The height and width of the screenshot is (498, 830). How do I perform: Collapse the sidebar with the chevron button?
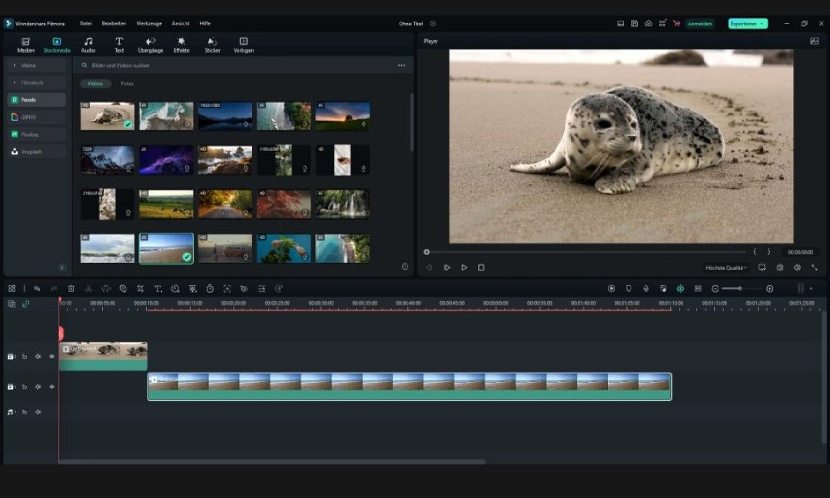coord(62,267)
